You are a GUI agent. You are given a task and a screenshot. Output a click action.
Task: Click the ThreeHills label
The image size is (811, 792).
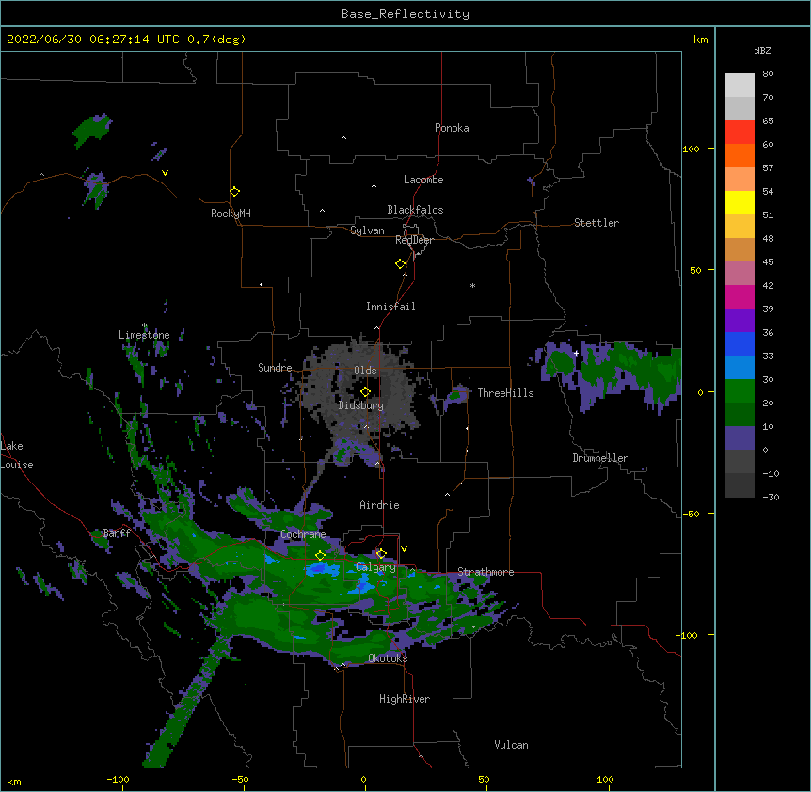tap(506, 393)
